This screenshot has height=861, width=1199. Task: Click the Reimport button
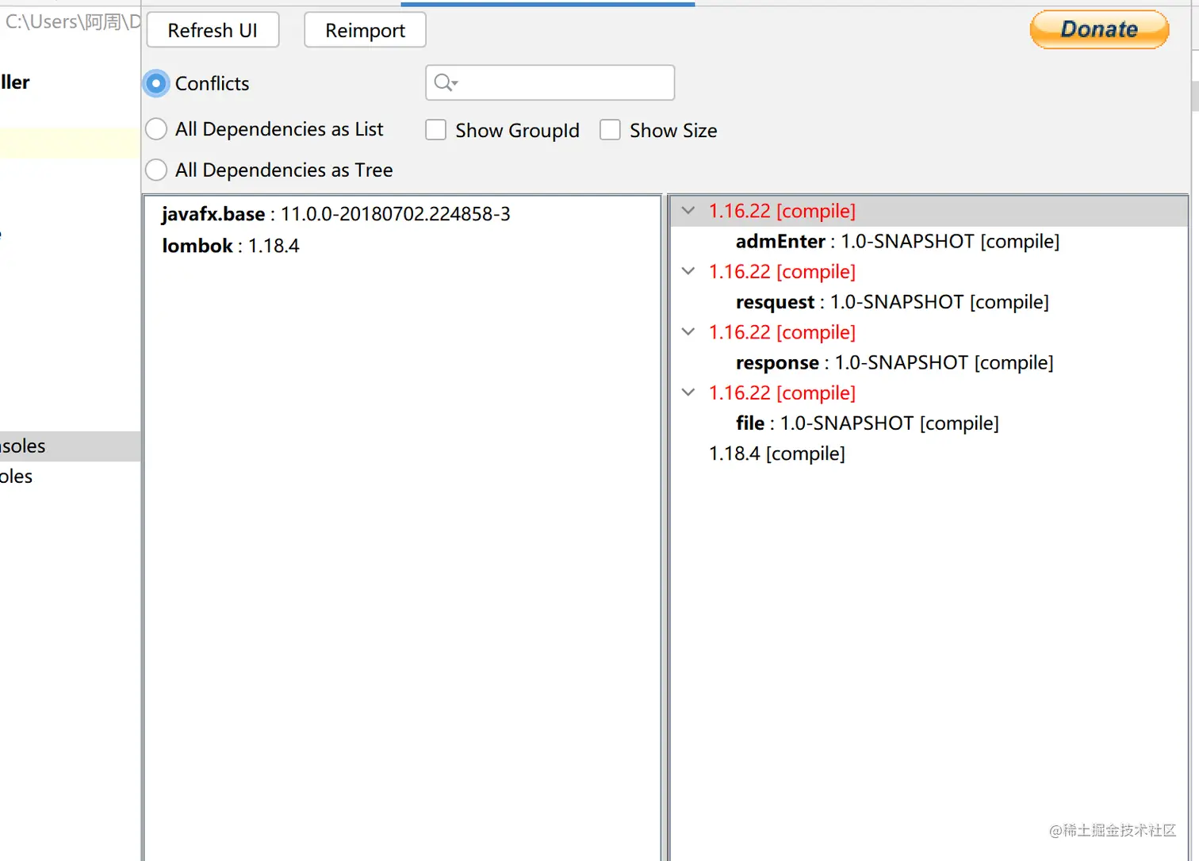(365, 30)
